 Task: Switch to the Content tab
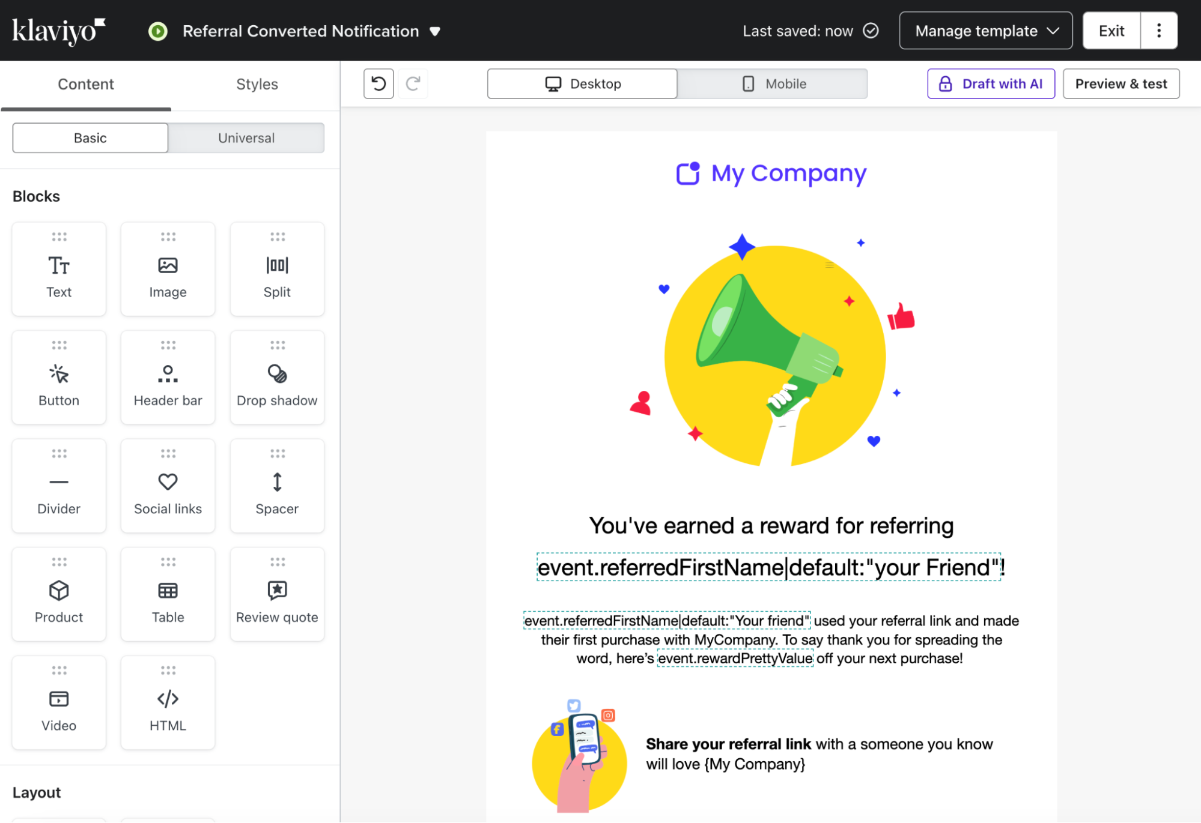pos(86,84)
